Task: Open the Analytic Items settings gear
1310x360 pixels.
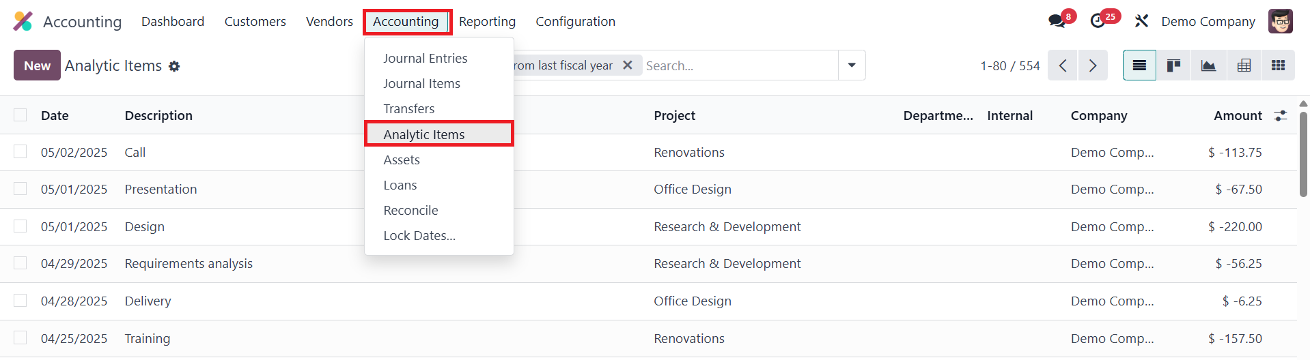Action: tap(174, 66)
